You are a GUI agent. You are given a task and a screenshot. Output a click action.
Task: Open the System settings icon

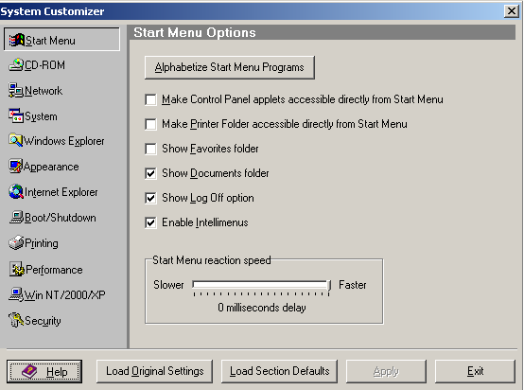(16, 115)
